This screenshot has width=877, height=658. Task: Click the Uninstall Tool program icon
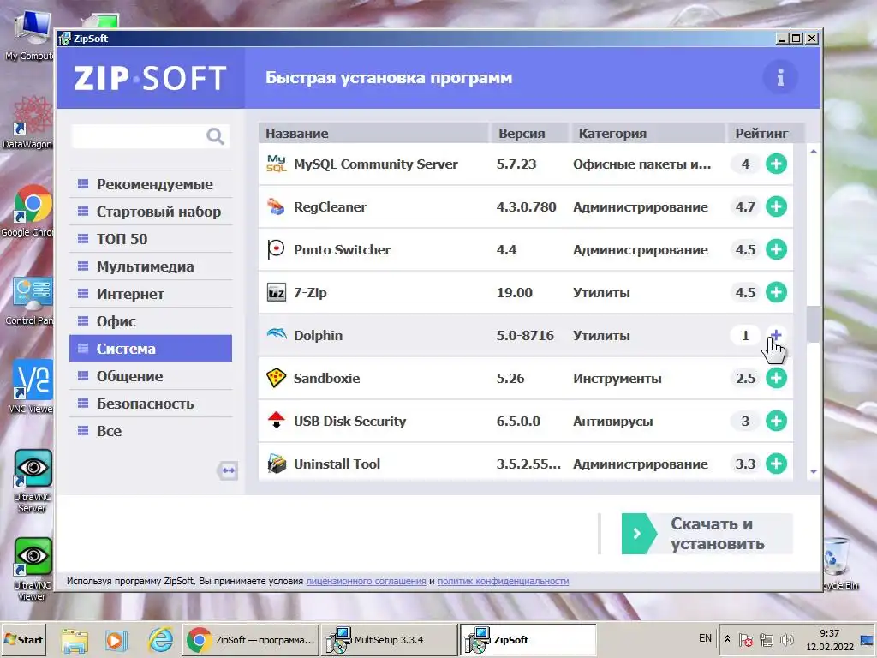(277, 464)
